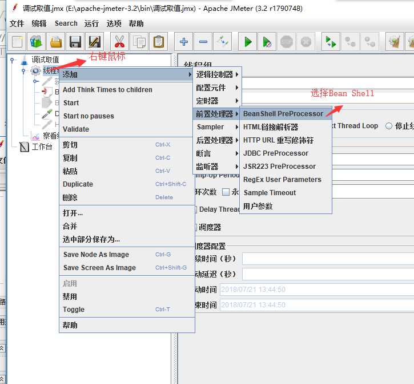
Task: Choose RegEx User Parameters
Action: [x=286, y=180]
